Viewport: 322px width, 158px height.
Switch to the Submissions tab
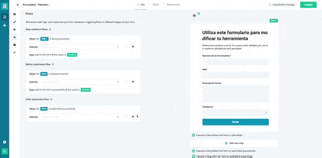[172, 5]
